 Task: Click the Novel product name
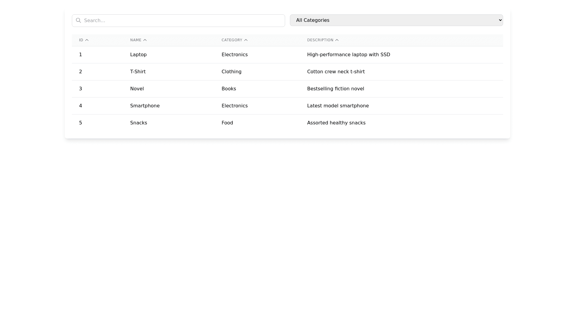click(137, 89)
